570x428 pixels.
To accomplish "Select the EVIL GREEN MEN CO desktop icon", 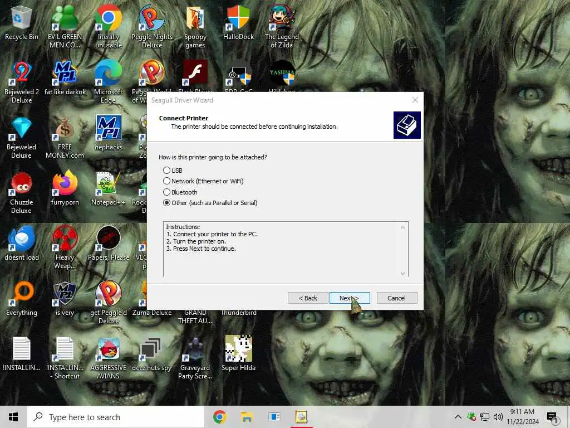I will tap(65, 26).
